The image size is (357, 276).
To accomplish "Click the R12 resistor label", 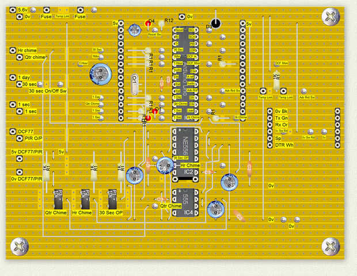I will 169,21.
